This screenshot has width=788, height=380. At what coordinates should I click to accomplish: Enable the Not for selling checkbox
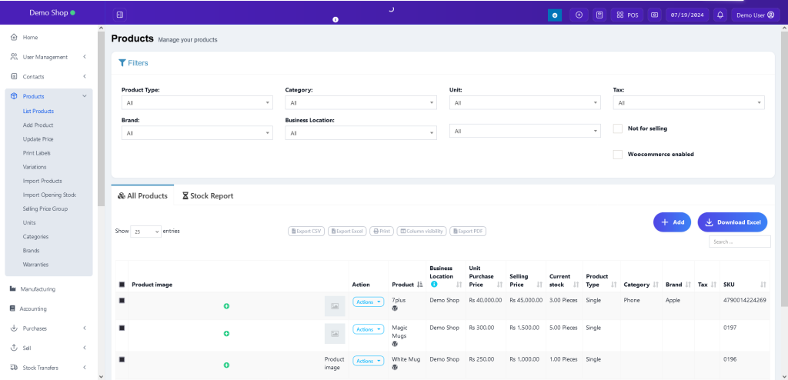618,128
